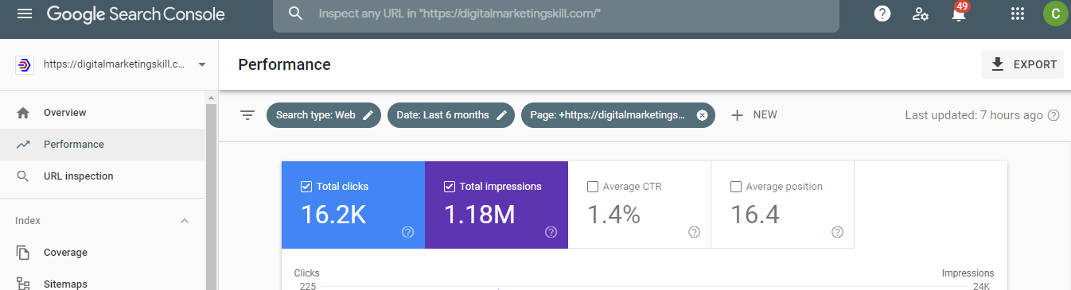1071x290 pixels.
Task: Enable the Average position checkbox
Action: (x=736, y=187)
